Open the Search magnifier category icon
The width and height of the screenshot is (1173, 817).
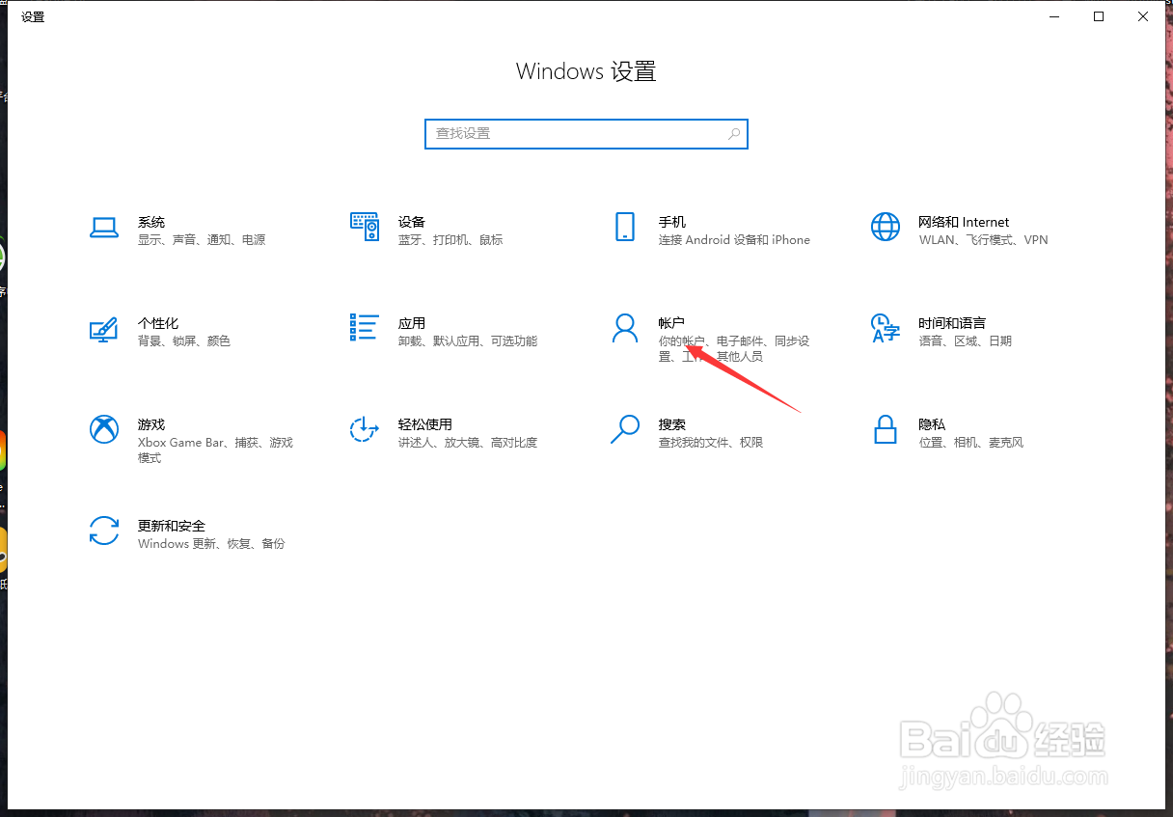[x=624, y=429]
